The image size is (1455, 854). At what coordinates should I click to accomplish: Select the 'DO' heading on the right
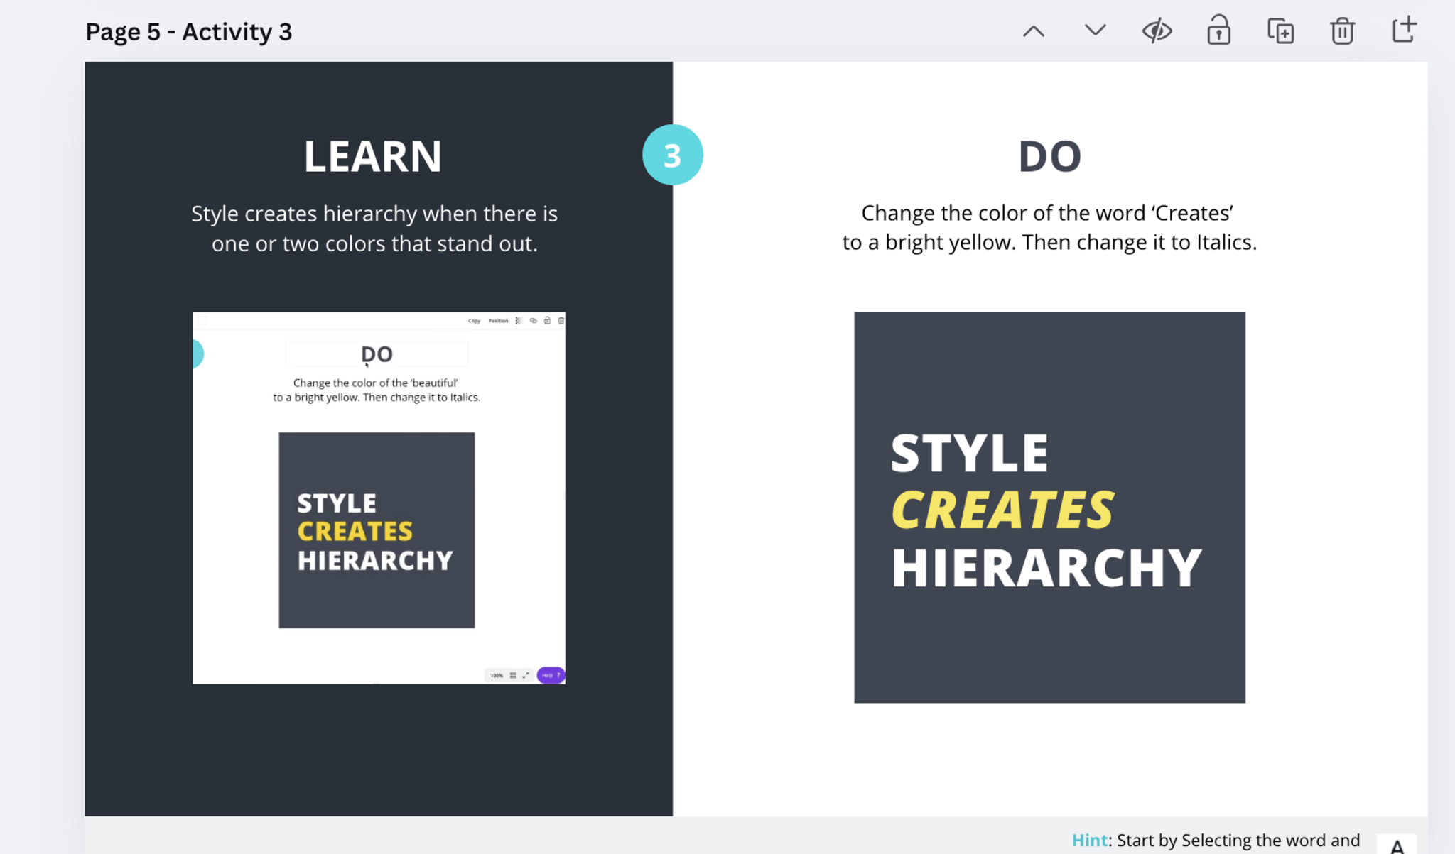pyautogui.click(x=1049, y=156)
